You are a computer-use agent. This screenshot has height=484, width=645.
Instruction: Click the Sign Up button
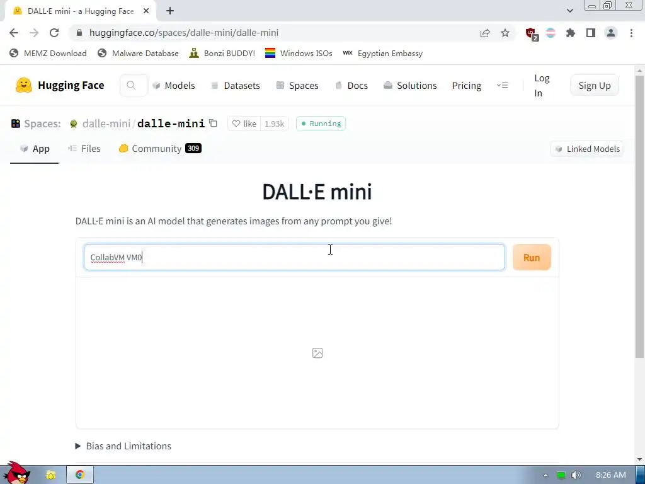click(595, 85)
